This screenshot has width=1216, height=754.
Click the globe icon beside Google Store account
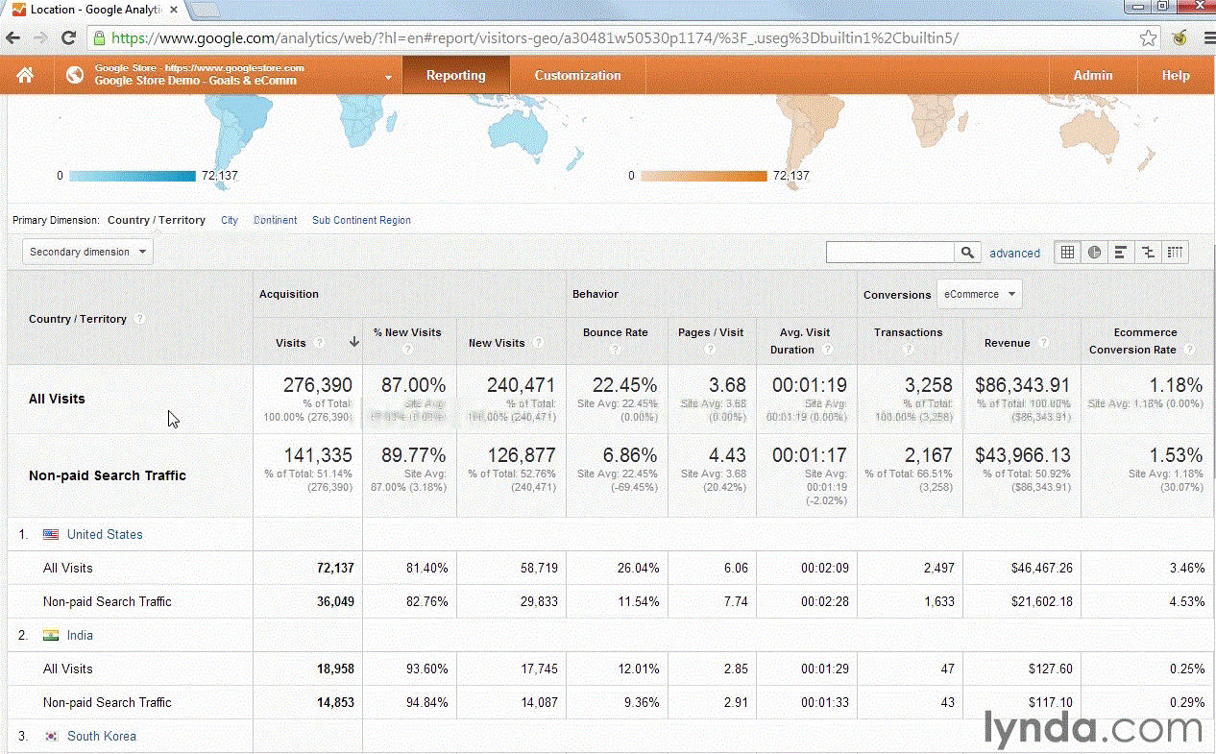[x=74, y=75]
